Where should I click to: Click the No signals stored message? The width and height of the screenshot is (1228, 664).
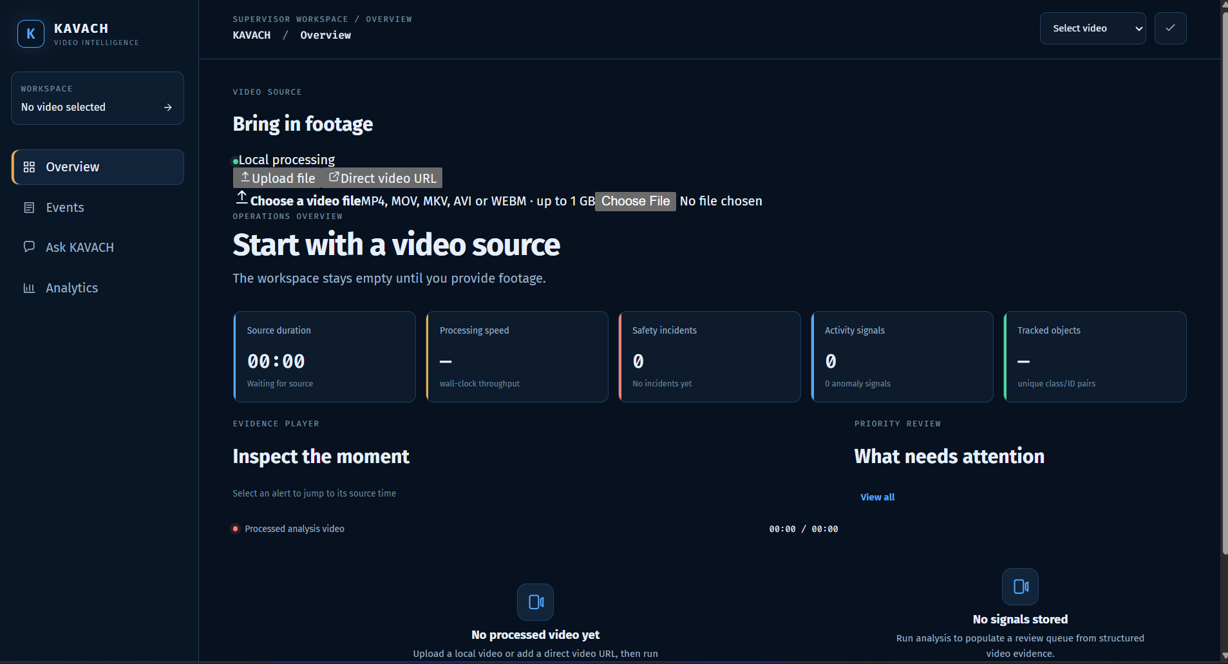[1020, 619]
